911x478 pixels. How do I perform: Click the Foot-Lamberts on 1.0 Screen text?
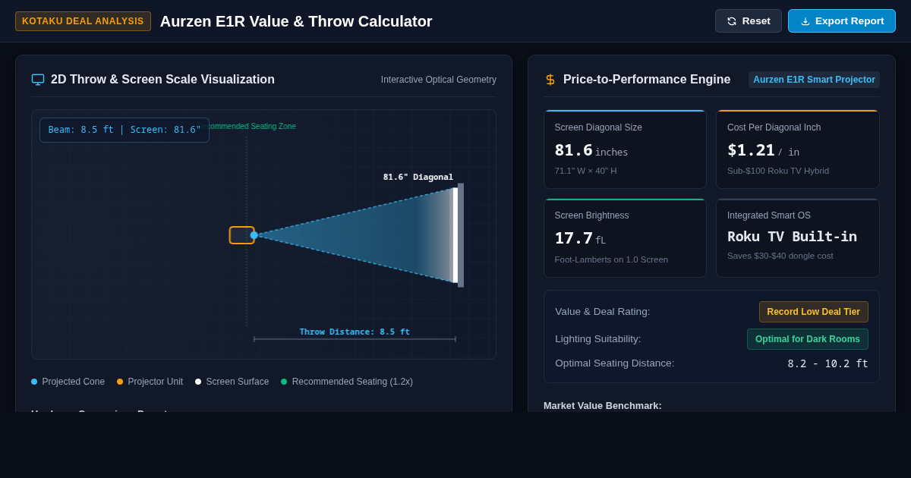(611, 259)
